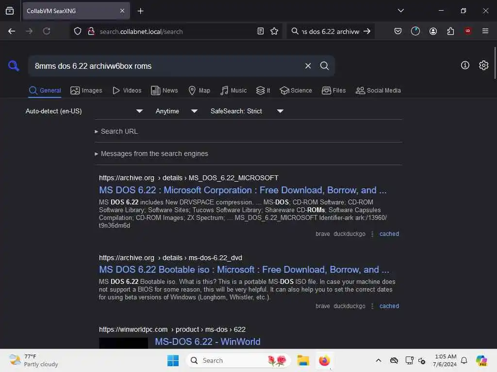The image size is (497, 372).
Task: Open Firefox hamburger application menu
Action: pyautogui.click(x=485, y=31)
